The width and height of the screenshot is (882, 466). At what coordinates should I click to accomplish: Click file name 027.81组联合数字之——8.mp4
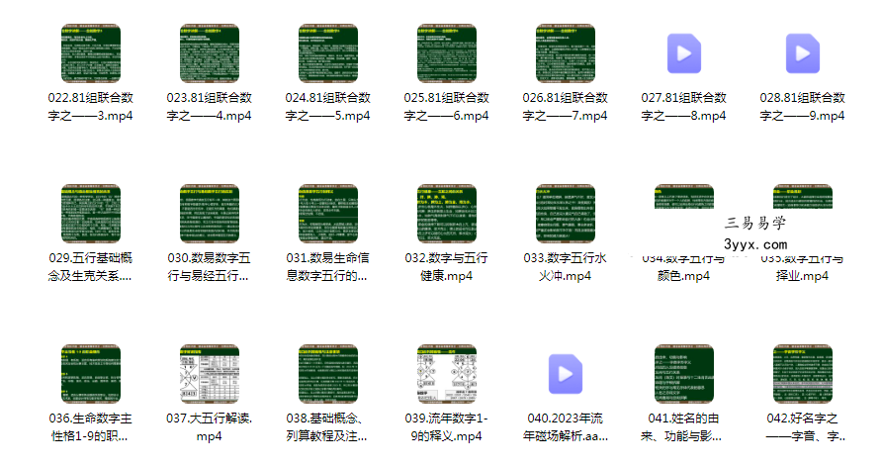pyautogui.click(x=684, y=107)
